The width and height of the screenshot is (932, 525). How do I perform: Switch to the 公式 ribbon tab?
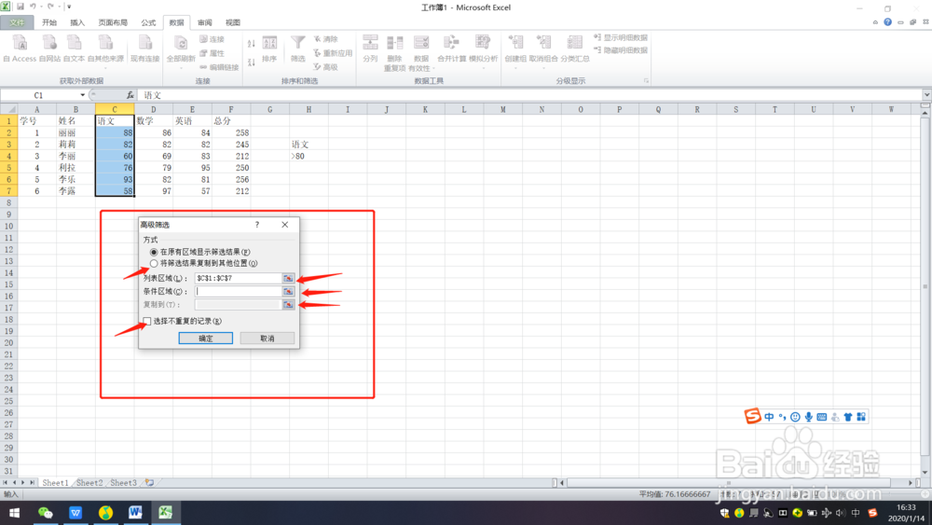pyautogui.click(x=148, y=22)
